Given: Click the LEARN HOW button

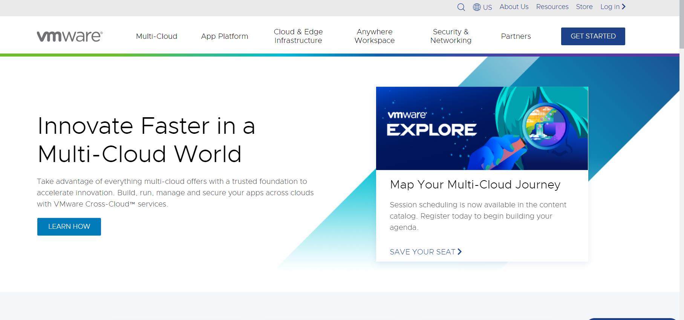Looking at the screenshot, I should (x=69, y=227).
